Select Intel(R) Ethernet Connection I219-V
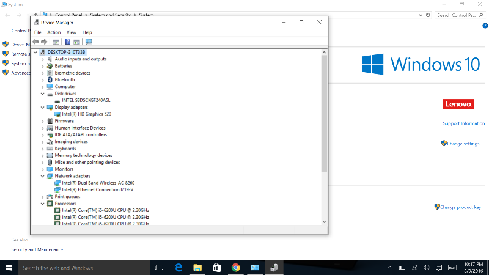Screen dimensions: 489x275 pos(97,189)
